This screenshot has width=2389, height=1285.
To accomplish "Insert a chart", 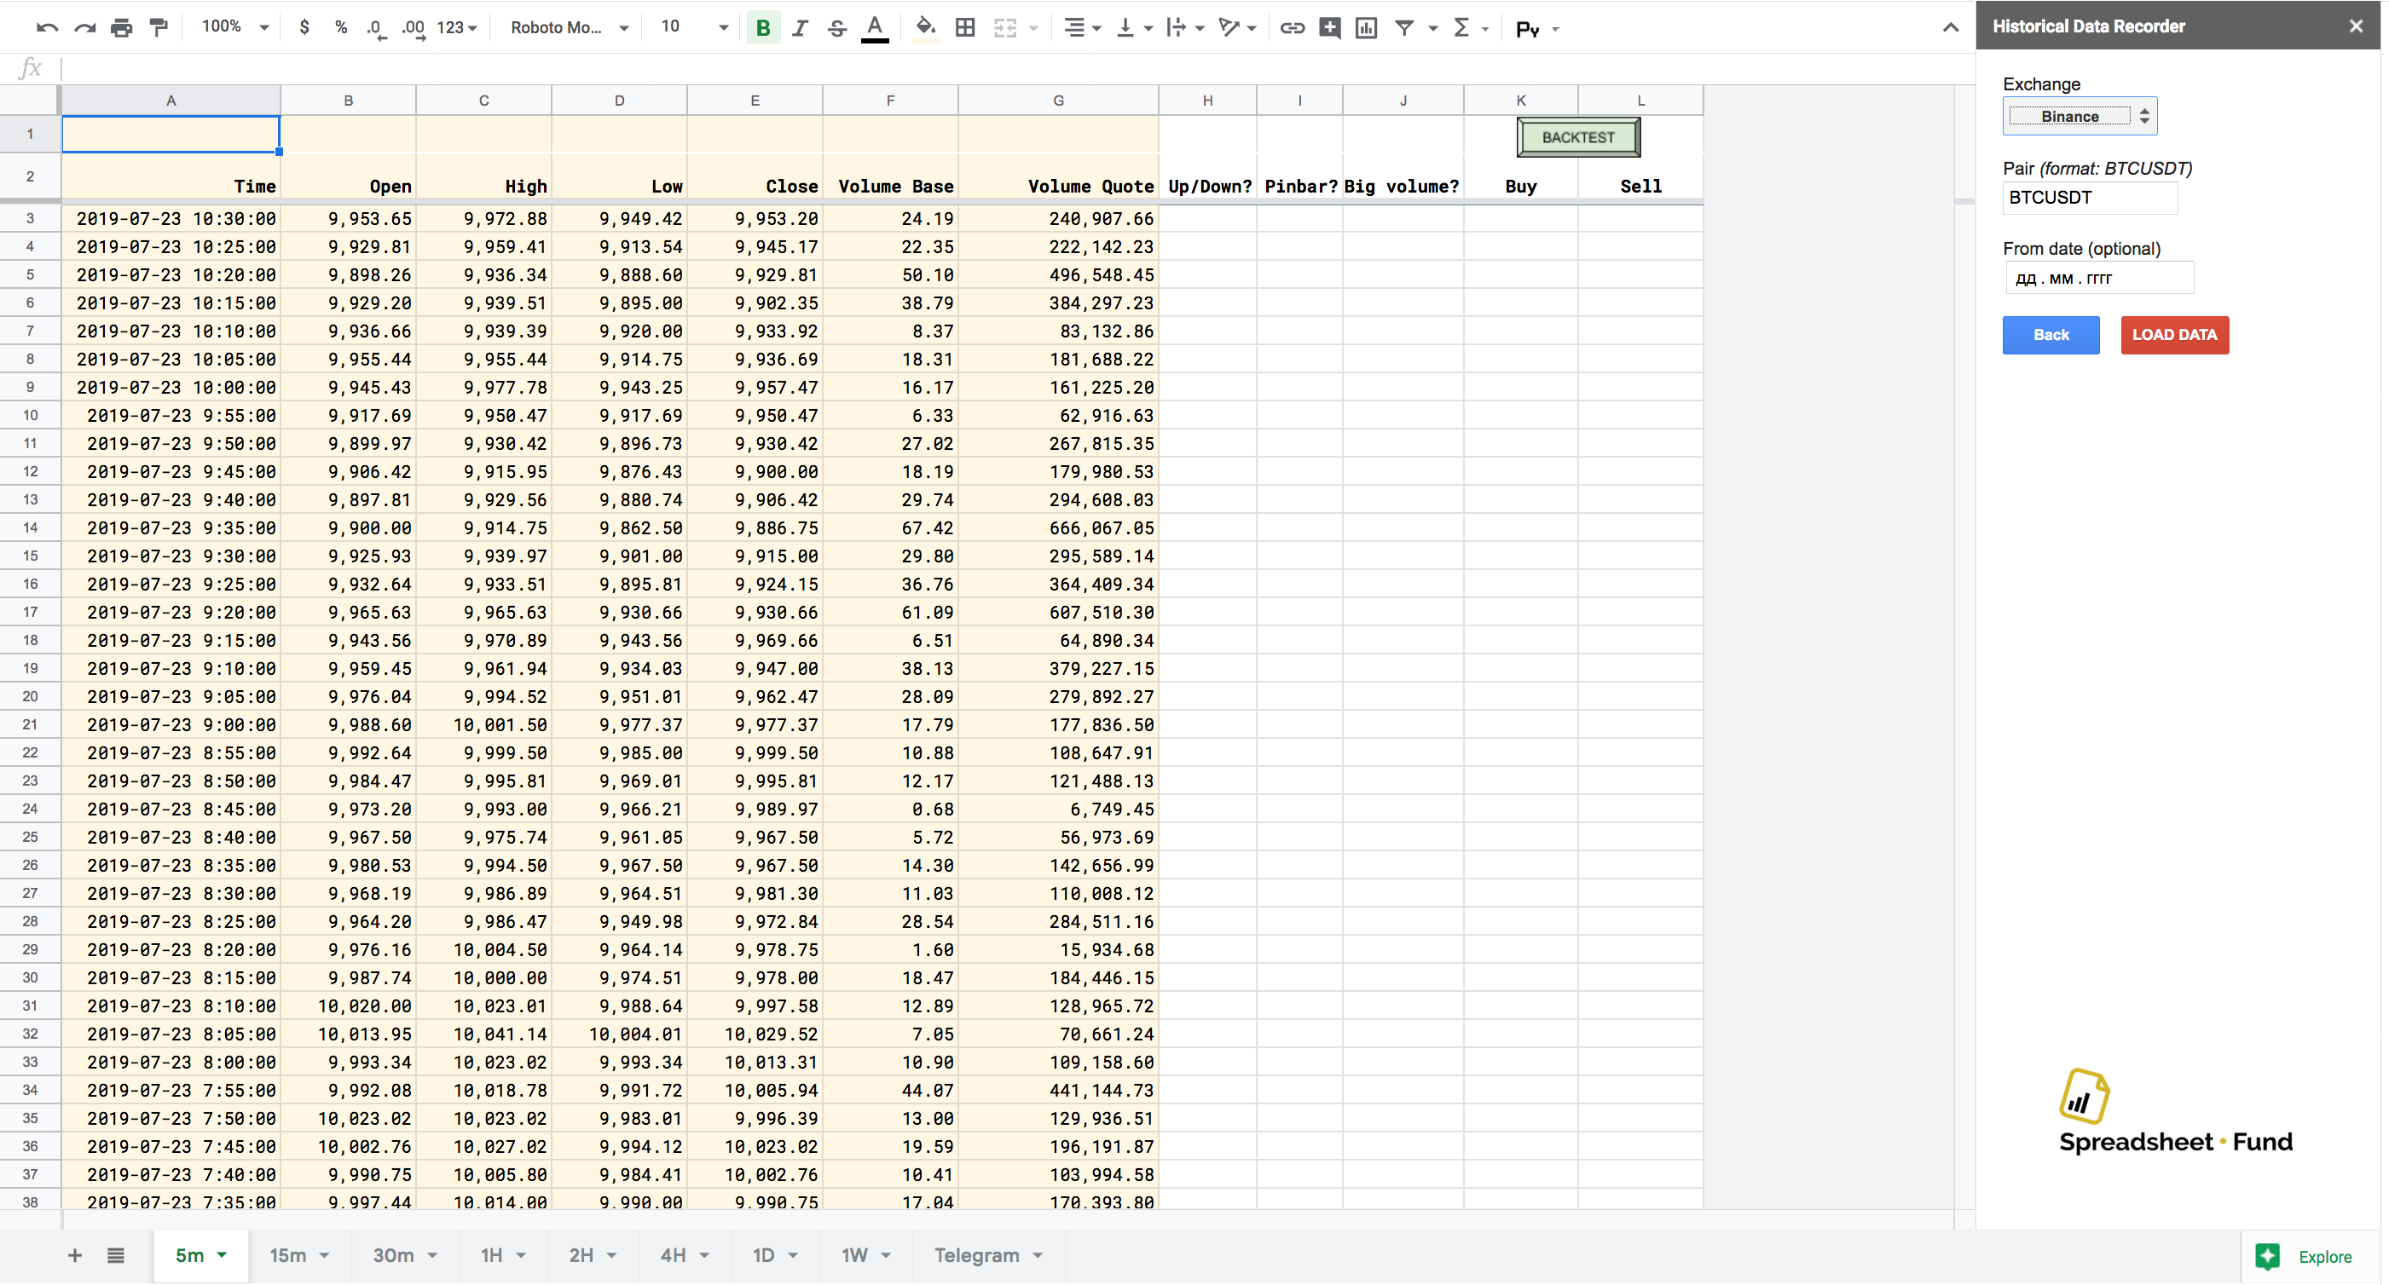I will tap(1366, 28).
